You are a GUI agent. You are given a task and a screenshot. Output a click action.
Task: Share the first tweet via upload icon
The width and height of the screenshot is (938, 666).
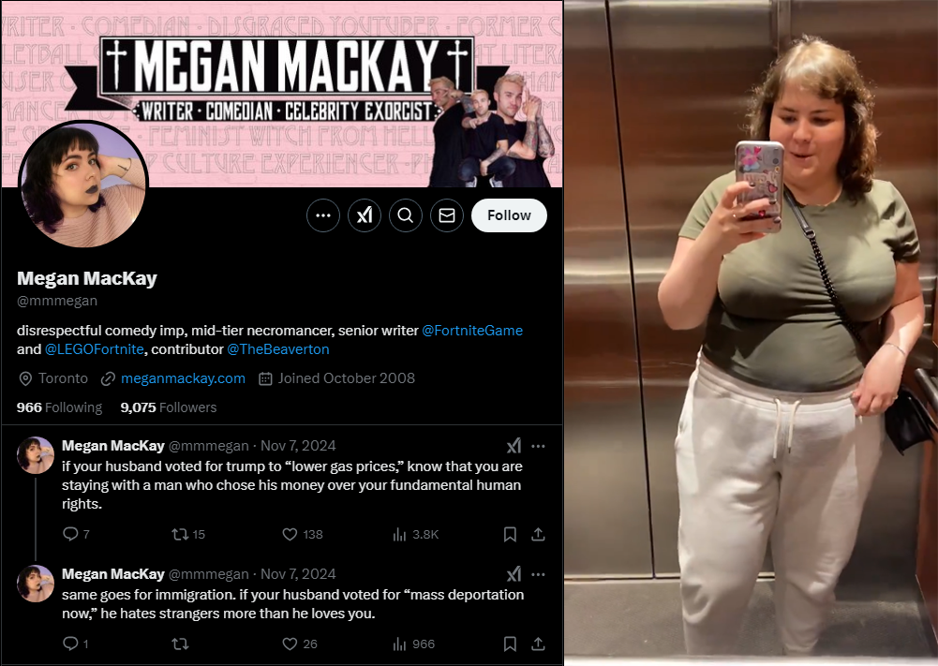pos(538,535)
